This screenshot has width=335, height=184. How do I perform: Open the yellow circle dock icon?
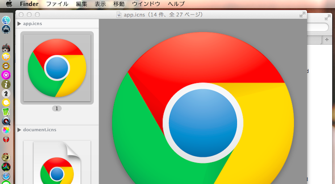tap(6, 102)
